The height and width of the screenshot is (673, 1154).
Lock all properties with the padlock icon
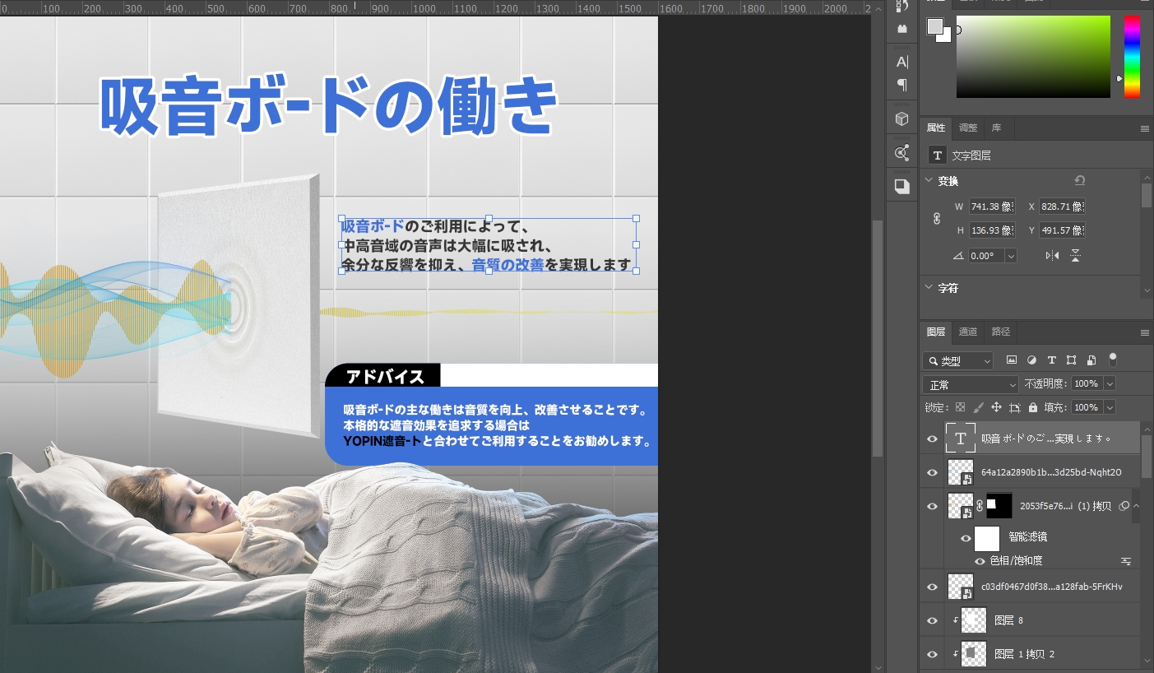pos(1034,407)
